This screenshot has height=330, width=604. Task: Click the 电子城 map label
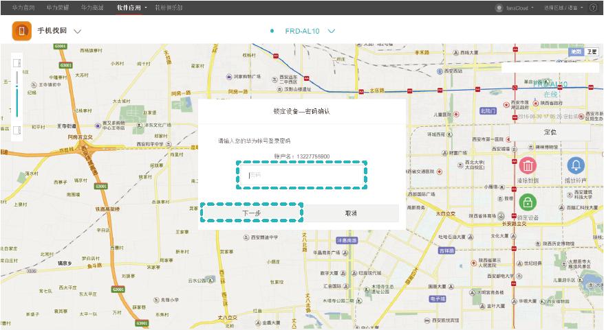coord(438,298)
